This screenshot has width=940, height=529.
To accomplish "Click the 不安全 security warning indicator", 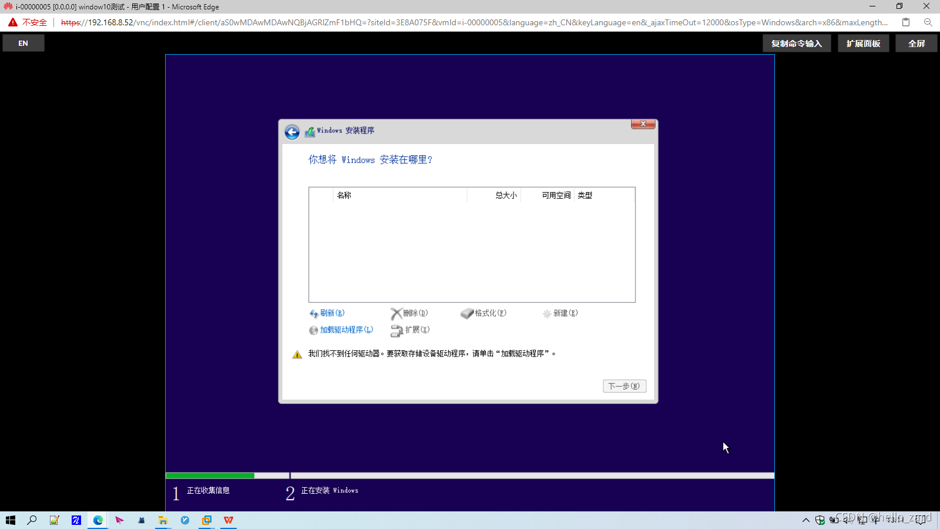I will pyautogui.click(x=28, y=22).
